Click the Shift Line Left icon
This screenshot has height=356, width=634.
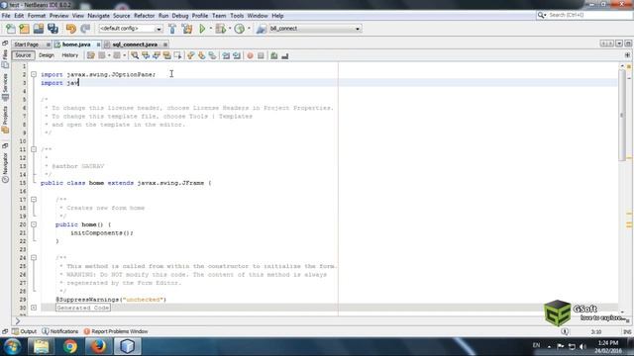click(x=226, y=55)
